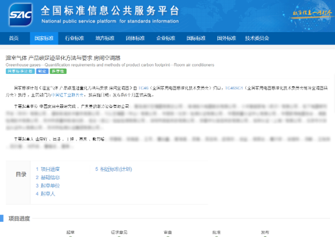Viewport: 335px width, 237px height.
Task: Click the 制定 label badge
Action: tap(42, 71)
